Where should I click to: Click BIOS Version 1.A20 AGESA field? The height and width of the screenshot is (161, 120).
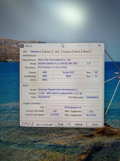(x=69, y=93)
